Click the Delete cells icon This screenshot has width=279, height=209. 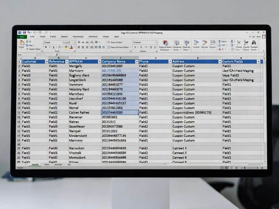(204, 43)
